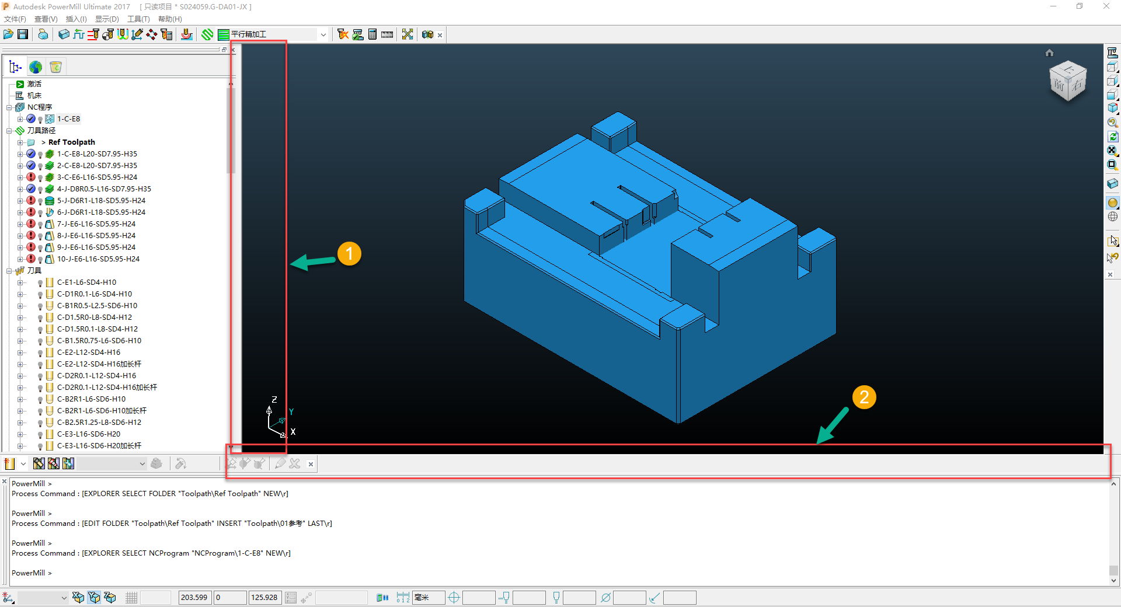1121x607 pixels.
Task: Activate the zoom-to-fit magnifier icon
Action: 1112,150
